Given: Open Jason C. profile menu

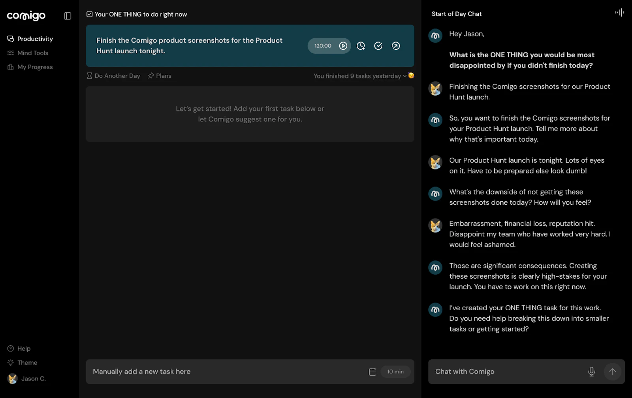Looking at the screenshot, I should point(26,379).
